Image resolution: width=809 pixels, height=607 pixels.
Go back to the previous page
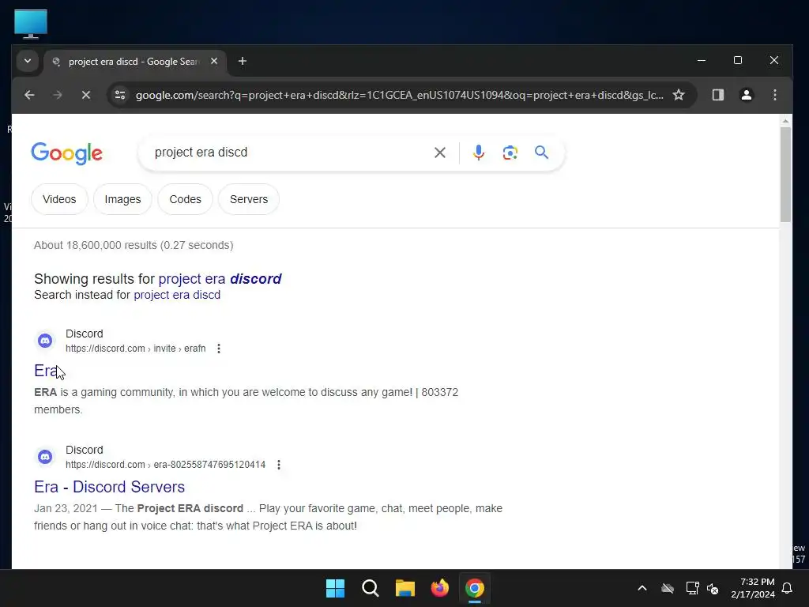(29, 95)
